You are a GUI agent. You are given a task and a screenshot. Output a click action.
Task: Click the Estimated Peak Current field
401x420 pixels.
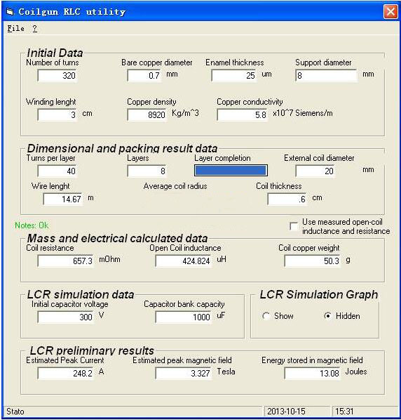coord(66,373)
